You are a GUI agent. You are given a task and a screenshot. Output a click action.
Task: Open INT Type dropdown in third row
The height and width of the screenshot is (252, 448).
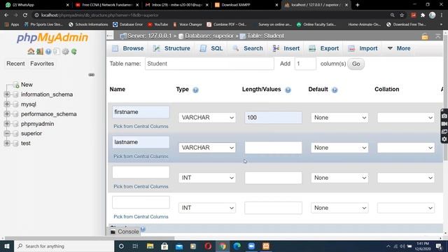[x=207, y=178]
